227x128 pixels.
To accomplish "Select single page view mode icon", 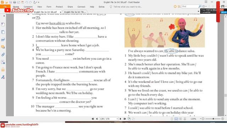I will [172, 119].
